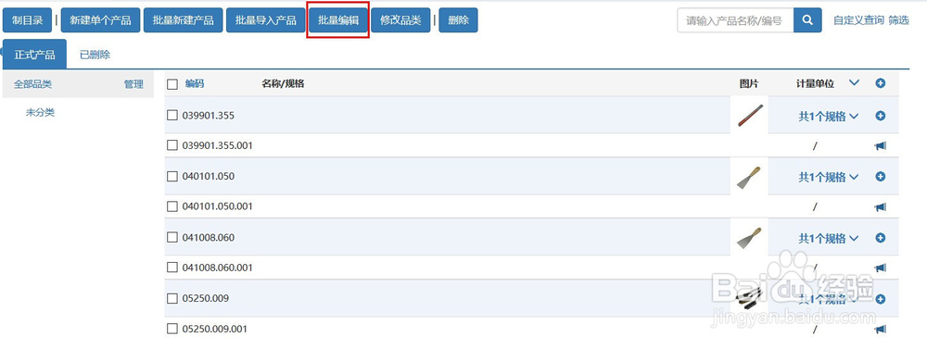The width and height of the screenshot is (927, 349).
Task: Expand 共1个规格 on row 041008.060
Action: (x=828, y=238)
